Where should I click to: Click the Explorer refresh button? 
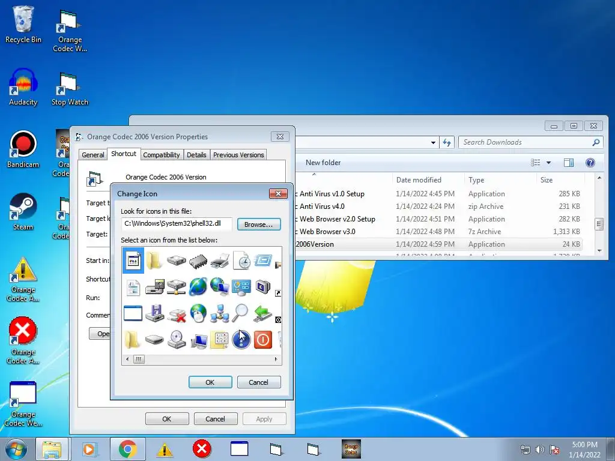[x=447, y=143]
